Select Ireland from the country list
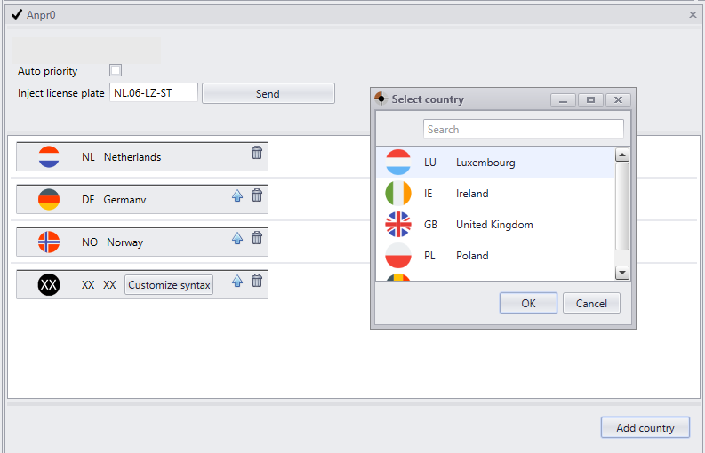The image size is (705, 453). 495,194
